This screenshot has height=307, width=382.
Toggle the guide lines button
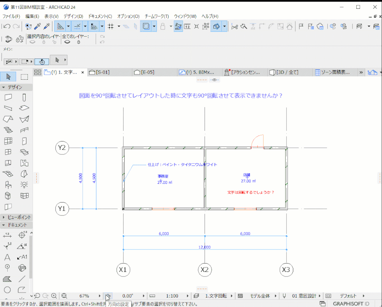60,26
